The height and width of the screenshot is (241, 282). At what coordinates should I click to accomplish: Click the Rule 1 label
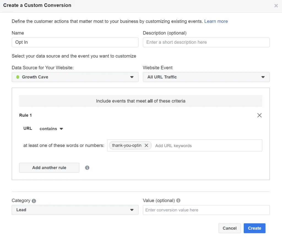[25, 115]
